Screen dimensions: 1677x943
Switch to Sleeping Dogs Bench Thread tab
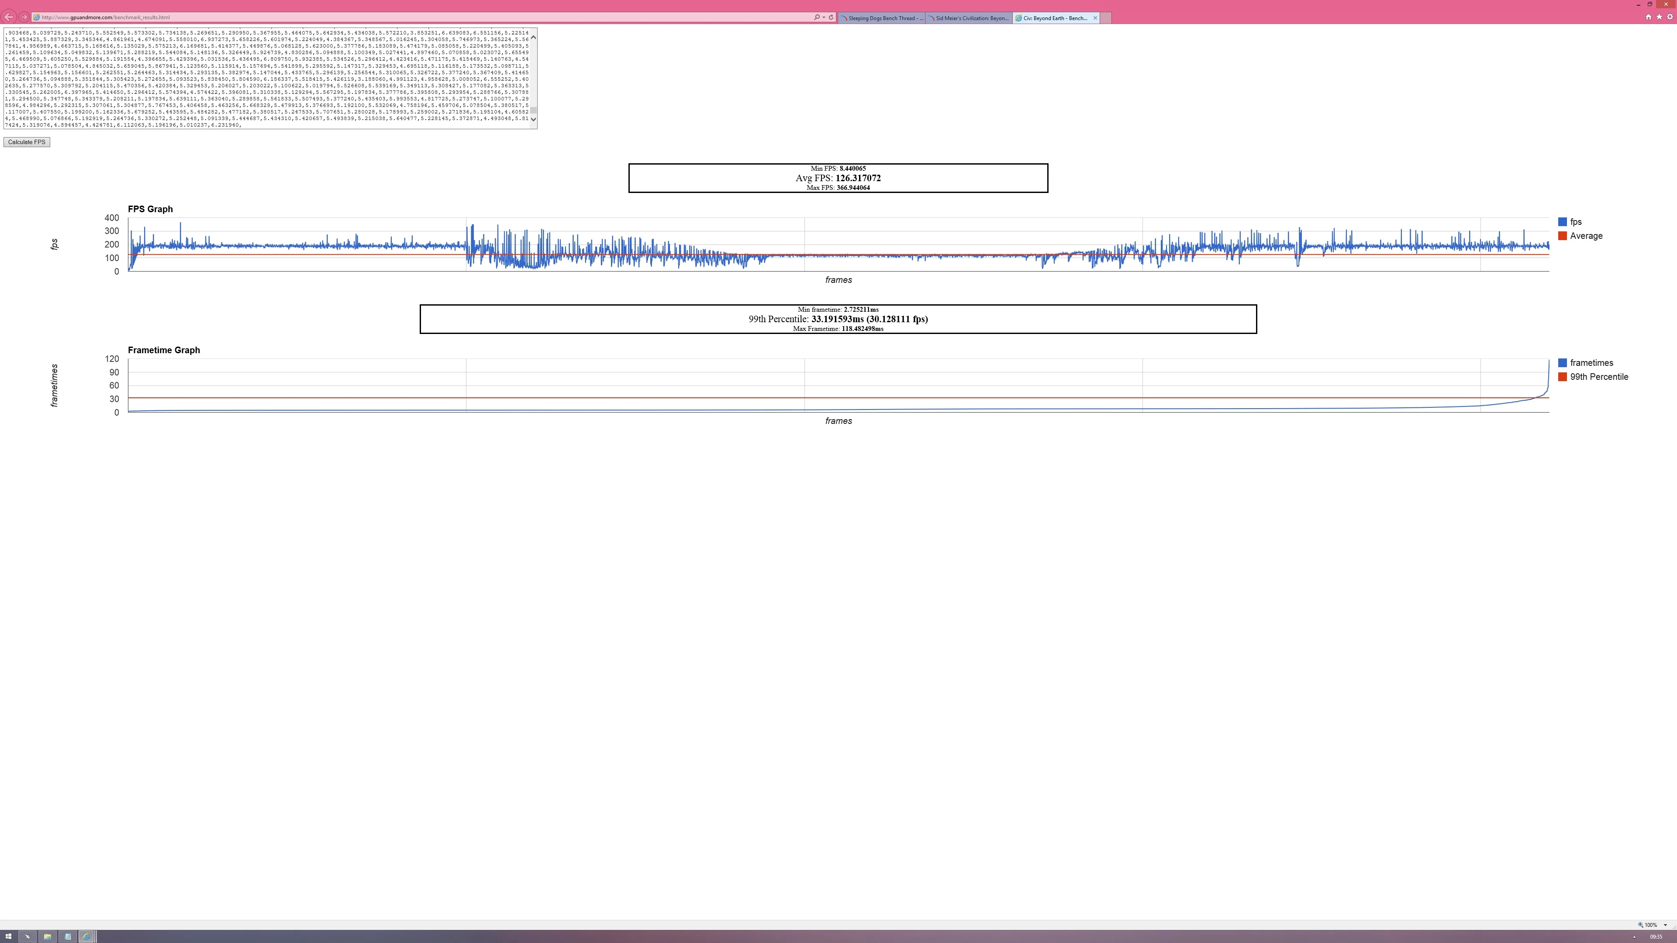coord(881,18)
